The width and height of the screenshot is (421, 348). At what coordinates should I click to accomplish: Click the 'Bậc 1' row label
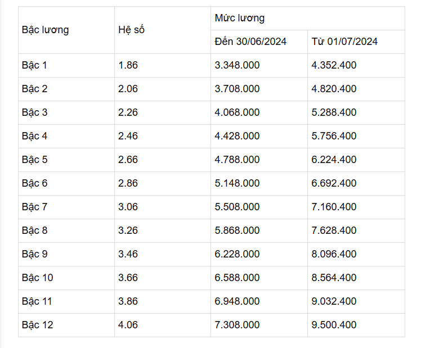34,65
